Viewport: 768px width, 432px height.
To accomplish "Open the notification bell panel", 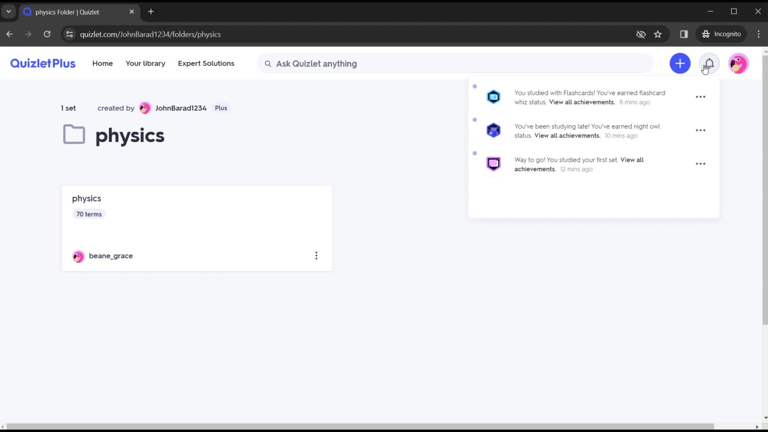I will [x=710, y=63].
